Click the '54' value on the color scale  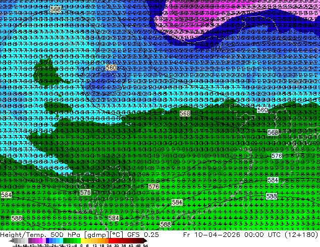[x=145, y=245]
